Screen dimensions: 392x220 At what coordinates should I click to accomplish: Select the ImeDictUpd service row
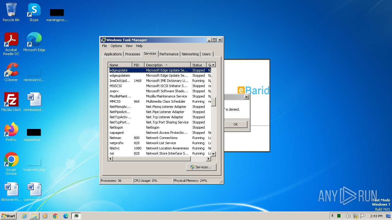(x=160, y=81)
